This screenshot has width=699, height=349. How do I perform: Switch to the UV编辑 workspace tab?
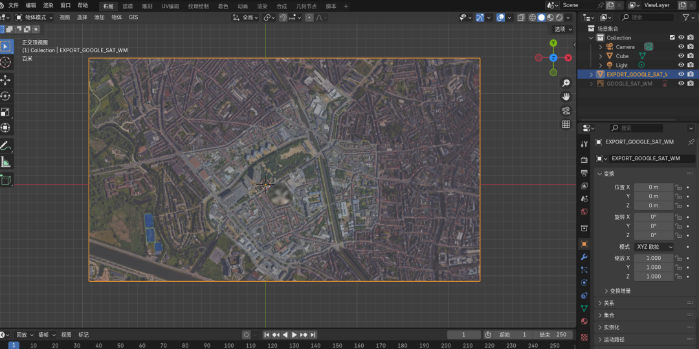(x=170, y=6)
